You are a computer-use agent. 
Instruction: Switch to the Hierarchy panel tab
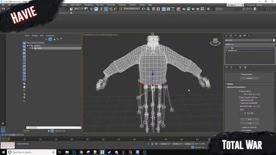tap(235, 36)
